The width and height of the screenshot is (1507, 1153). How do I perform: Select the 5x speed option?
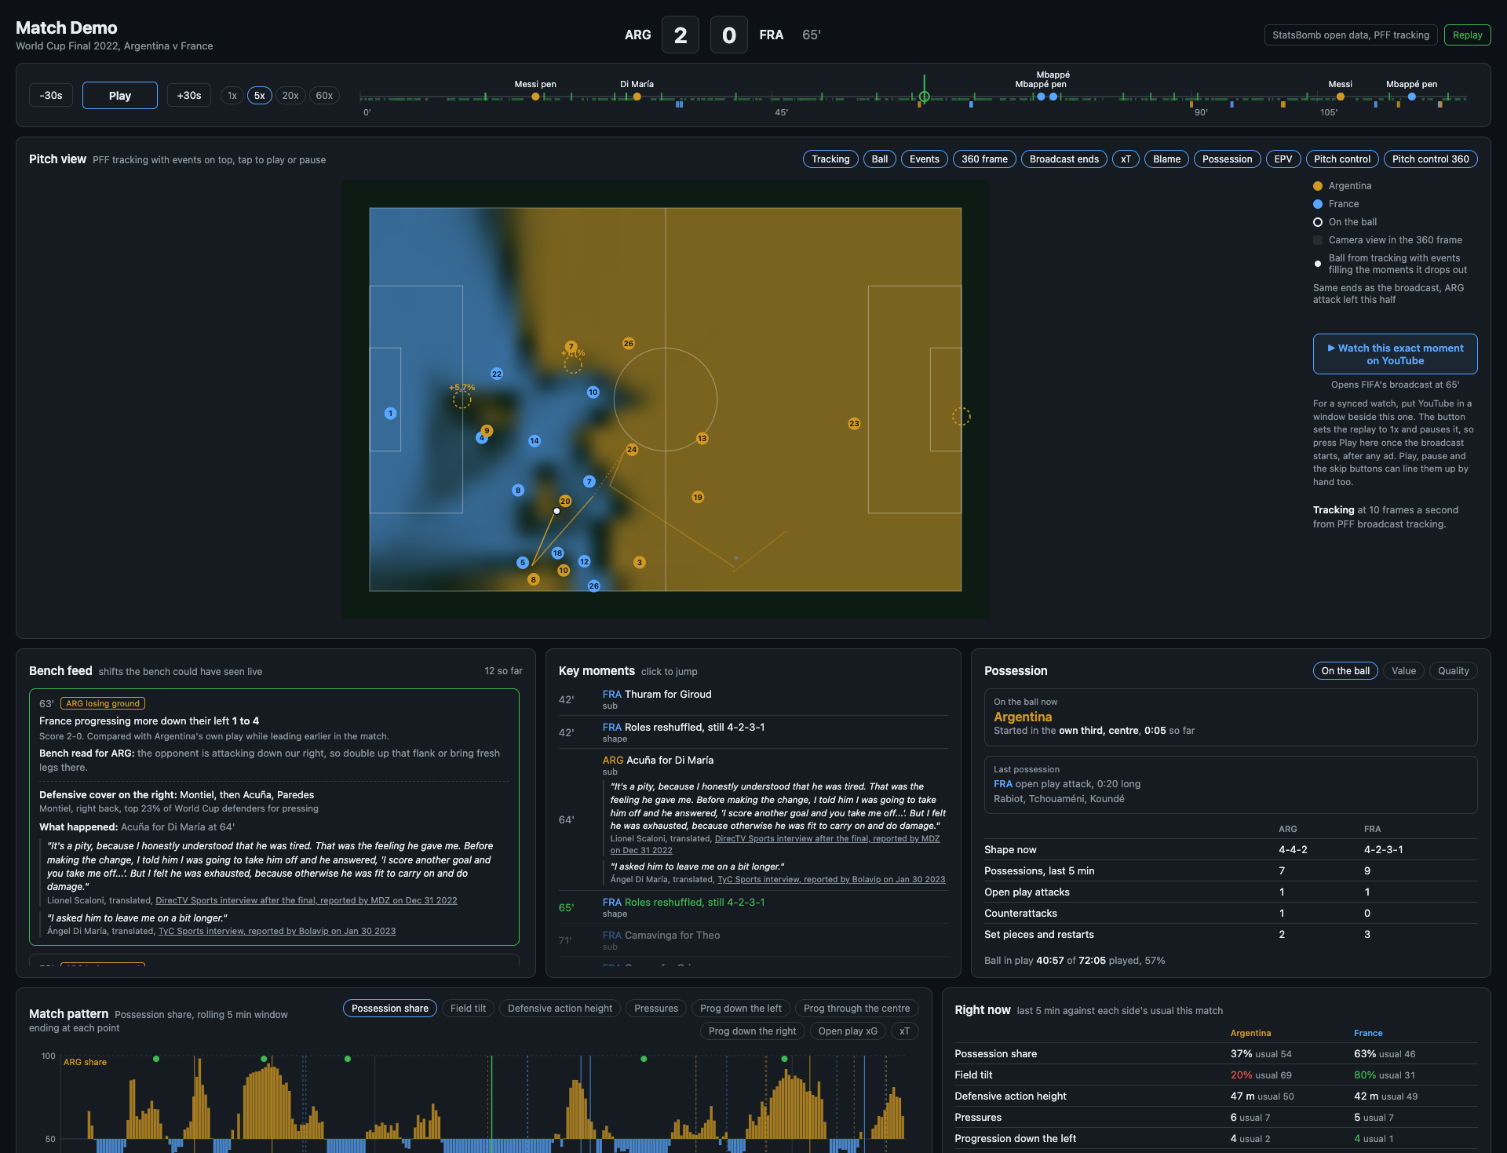[x=260, y=96]
